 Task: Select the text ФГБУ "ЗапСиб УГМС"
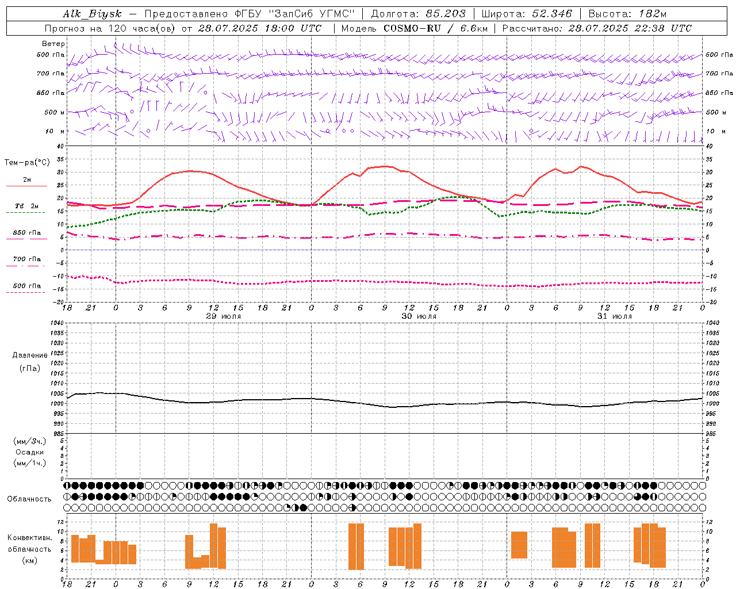coord(295,14)
